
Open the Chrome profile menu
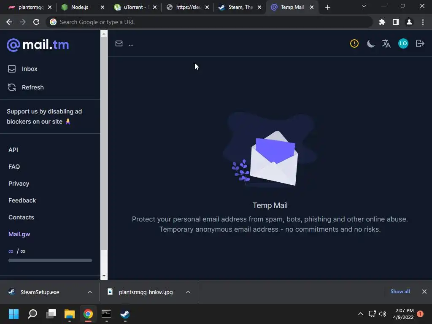click(409, 22)
